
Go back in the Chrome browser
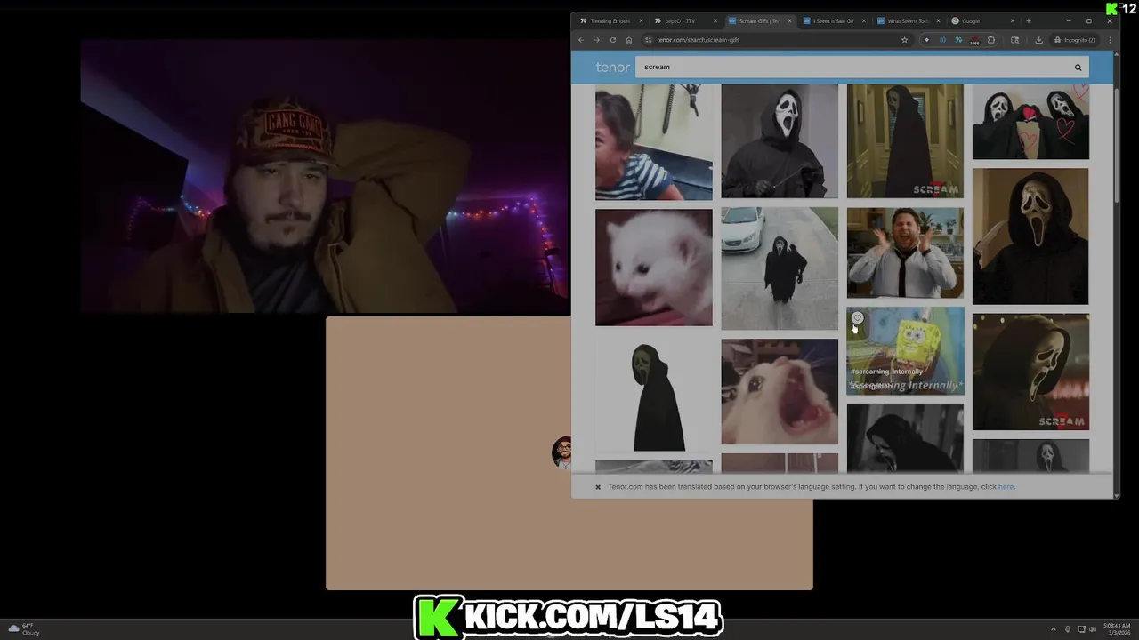click(x=581, y=40)
